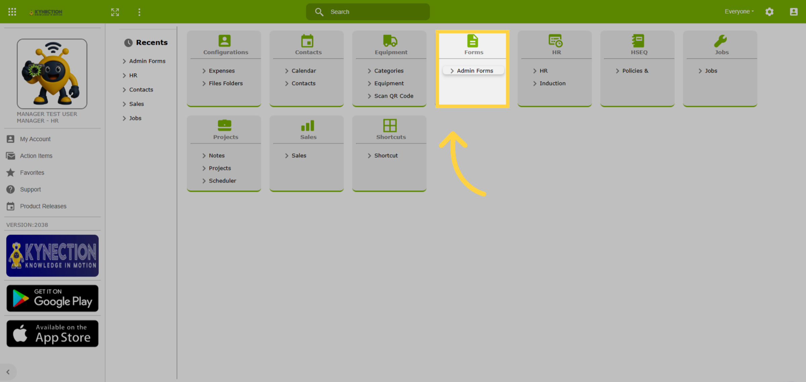Open the vertical three-dot options menu

pyautogui.click(x=139, y=12)
